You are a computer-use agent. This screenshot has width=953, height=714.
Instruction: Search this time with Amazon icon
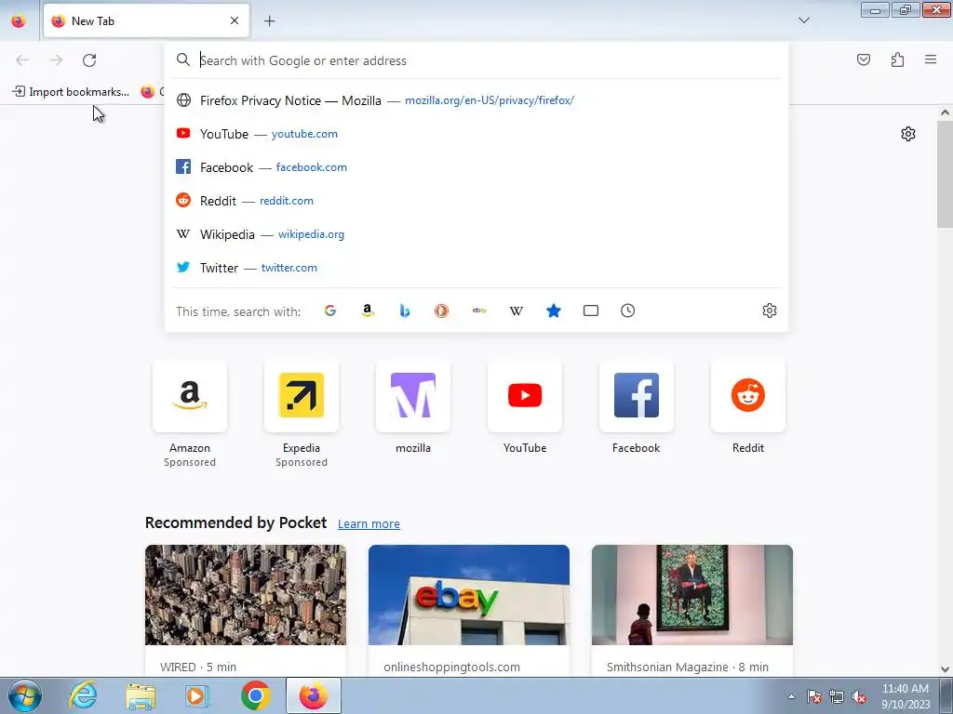(x=367, y=311)
